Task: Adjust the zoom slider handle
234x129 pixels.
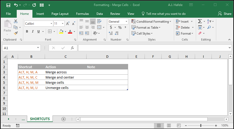Action: (x=201, y=126)
